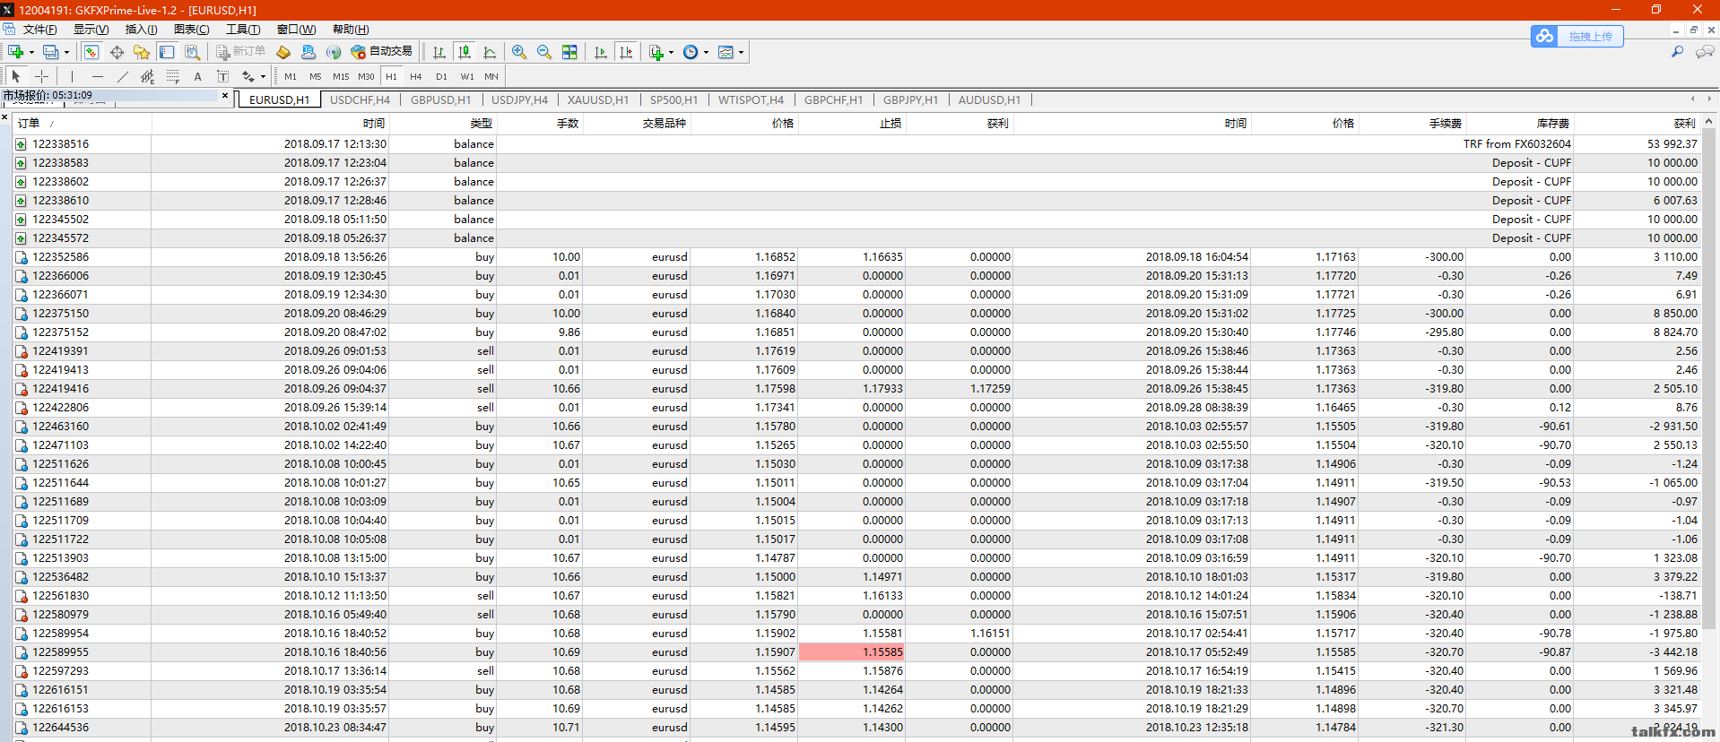
Task: Switch chart to line chart icon
Action: tap(490, 52)
